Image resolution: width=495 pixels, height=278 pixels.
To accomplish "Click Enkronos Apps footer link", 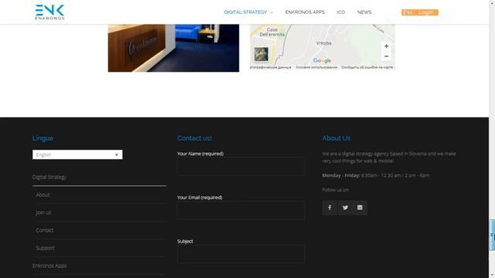I will pos(49,266).
